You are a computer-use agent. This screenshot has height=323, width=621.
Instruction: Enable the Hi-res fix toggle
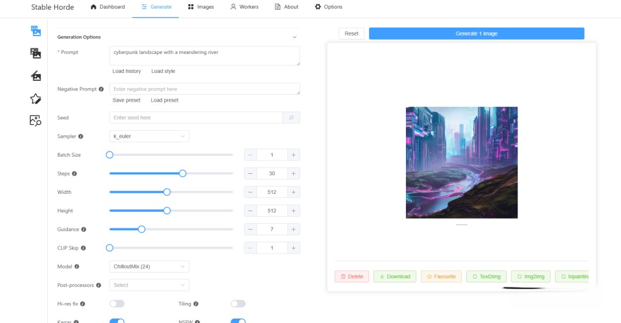pos(117,303)
